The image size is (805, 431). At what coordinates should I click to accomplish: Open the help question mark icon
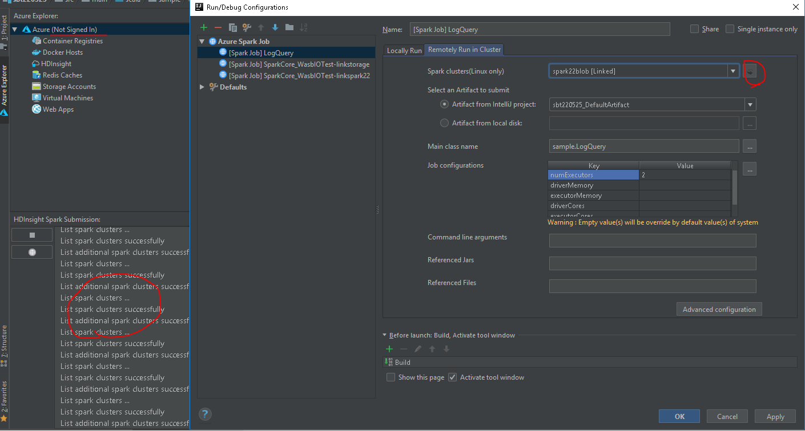coord(205,414)
